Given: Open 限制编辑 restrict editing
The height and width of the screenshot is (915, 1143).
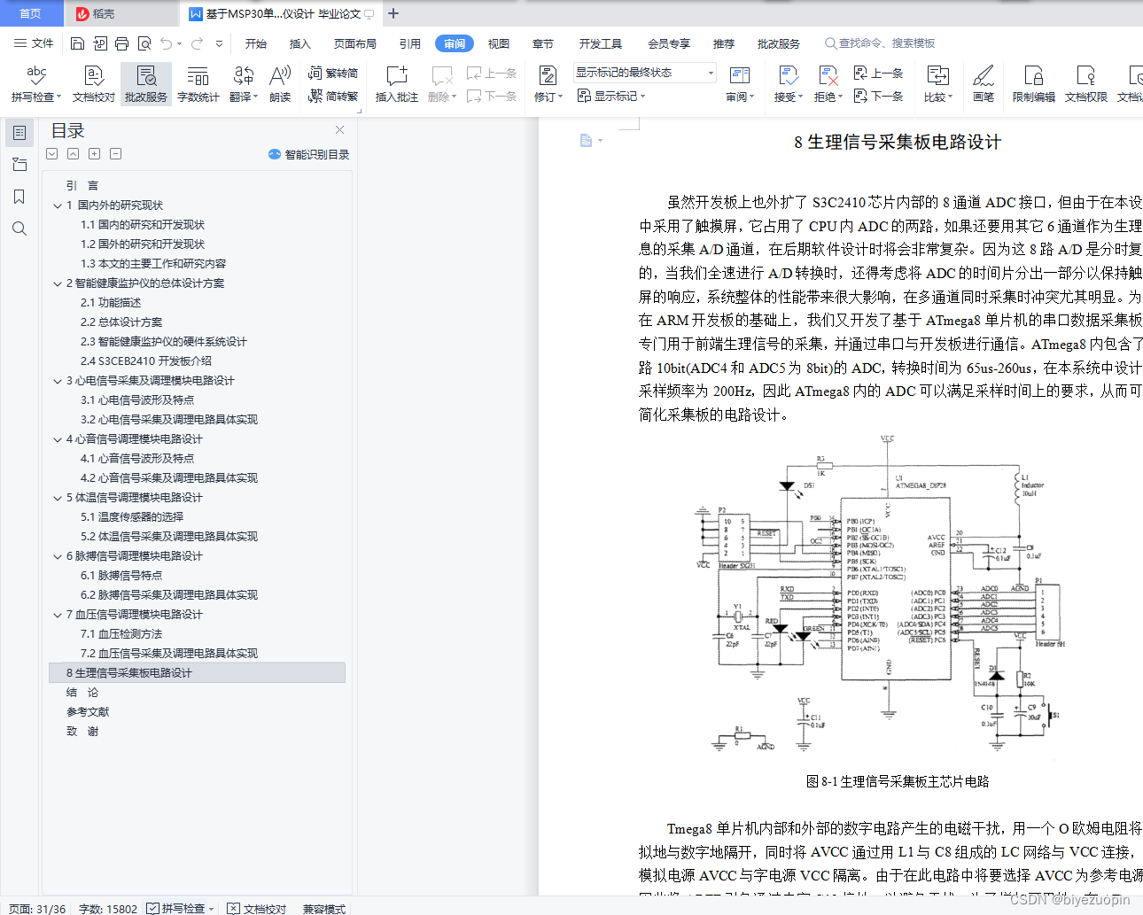Looking at the screenshot, I should (x=1034, y=84).
